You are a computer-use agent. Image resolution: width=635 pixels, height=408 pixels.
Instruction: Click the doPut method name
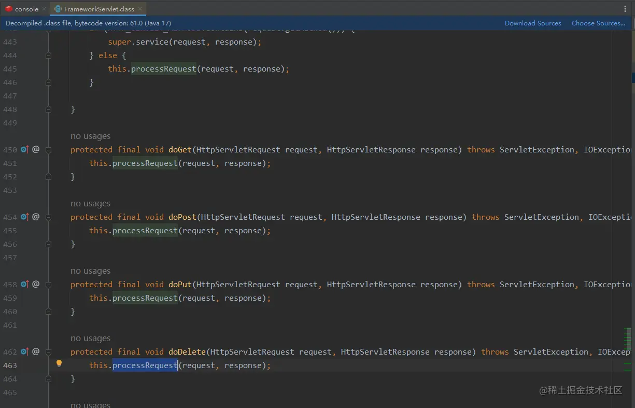(x=180, y=285)
